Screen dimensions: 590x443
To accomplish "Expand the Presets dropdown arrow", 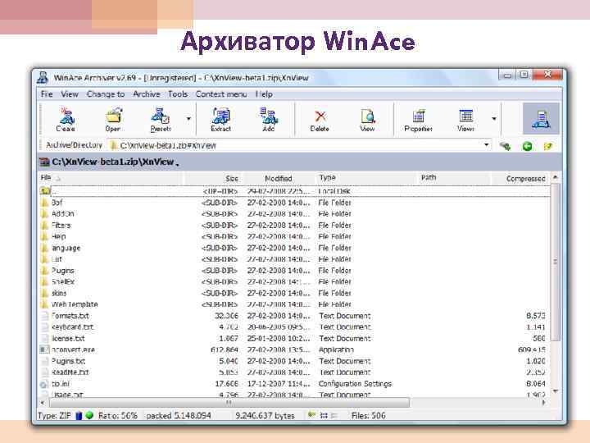I will coord(188,119).
